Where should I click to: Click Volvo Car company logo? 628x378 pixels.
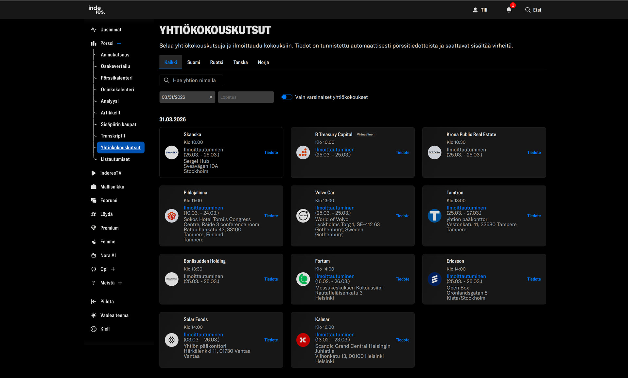303,216
